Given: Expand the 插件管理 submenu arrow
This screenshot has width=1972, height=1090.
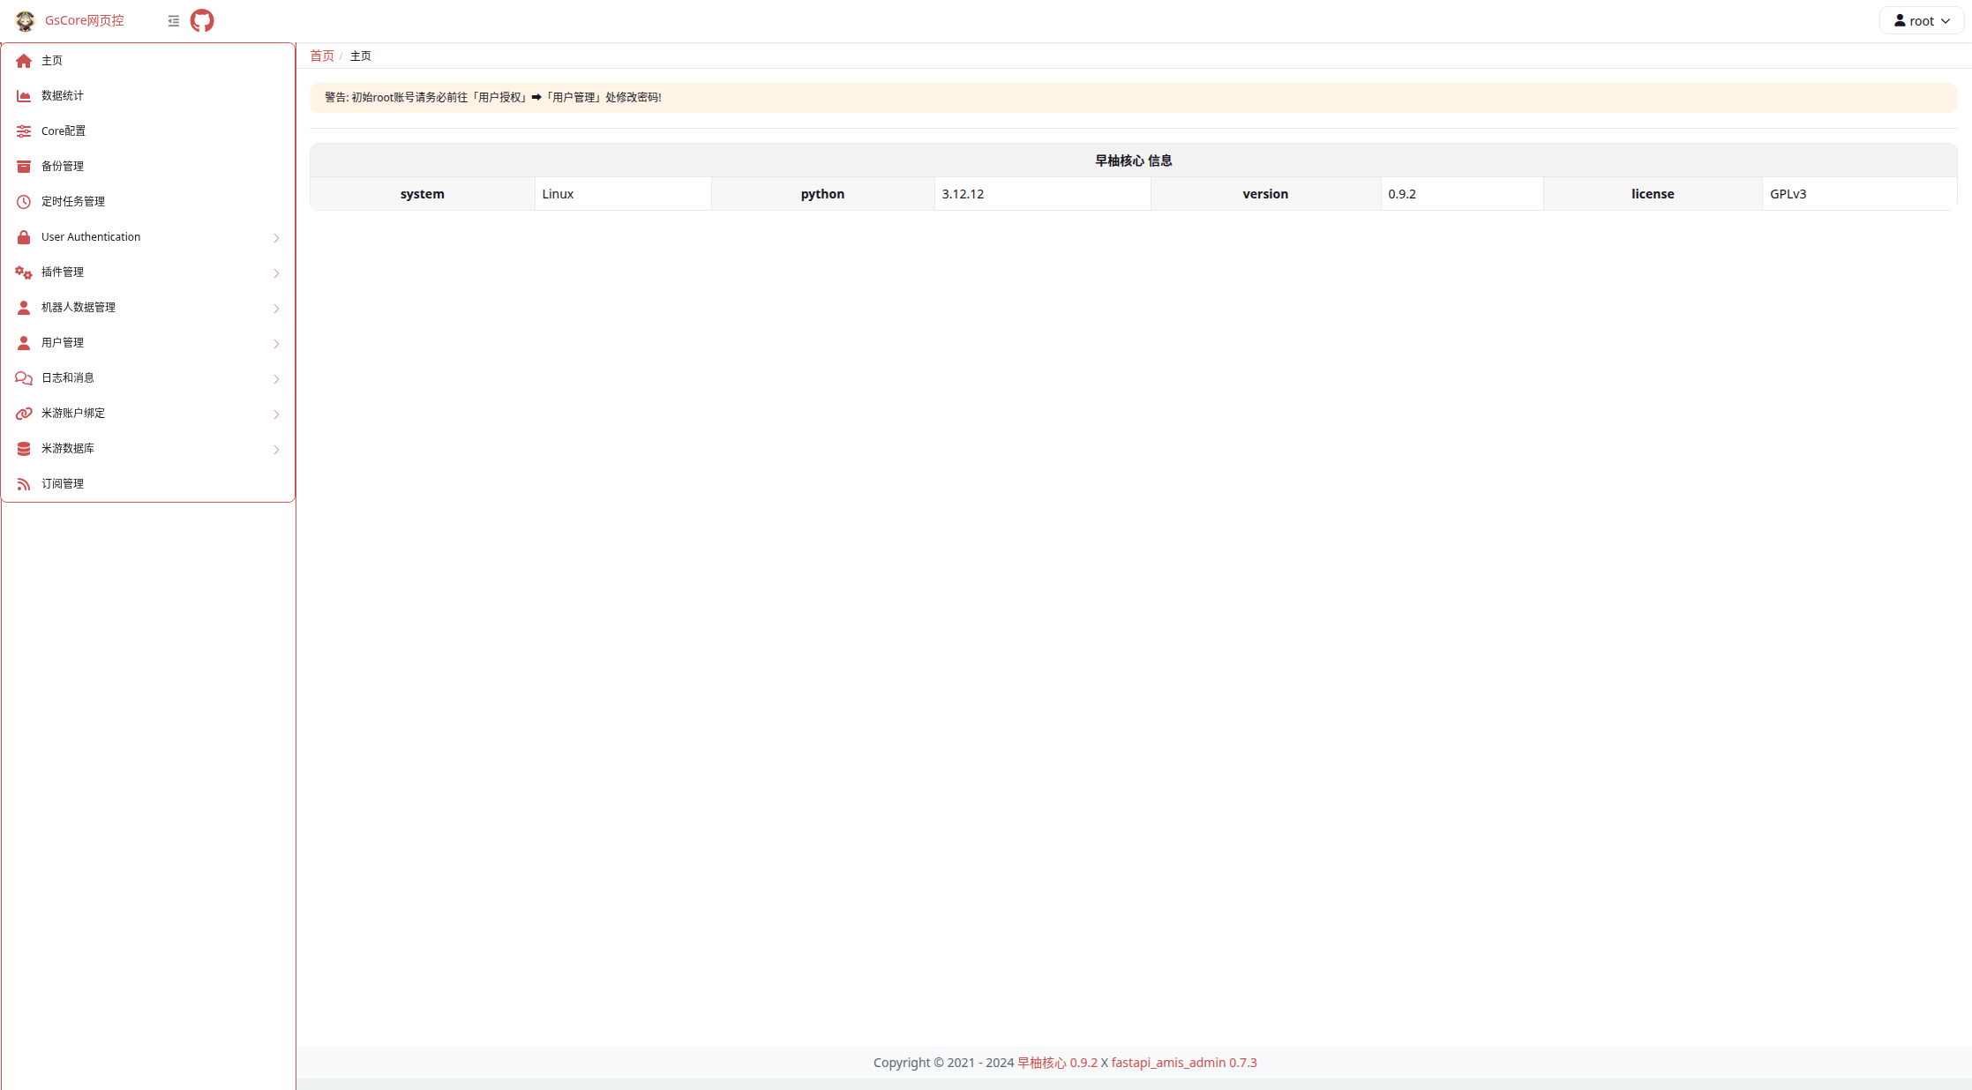Looking at the screenshot, I should click(276, 273).
